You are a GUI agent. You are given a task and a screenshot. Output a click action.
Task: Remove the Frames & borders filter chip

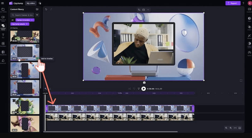click(32, 20)
